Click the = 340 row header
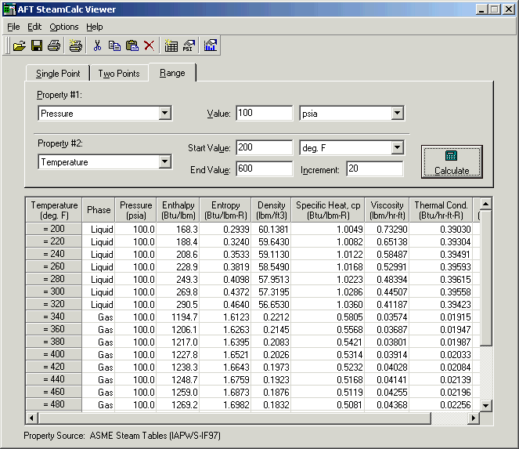 tap(54, 317)
